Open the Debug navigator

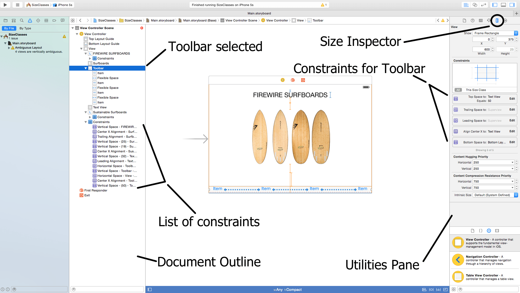(x=46, y=20)
